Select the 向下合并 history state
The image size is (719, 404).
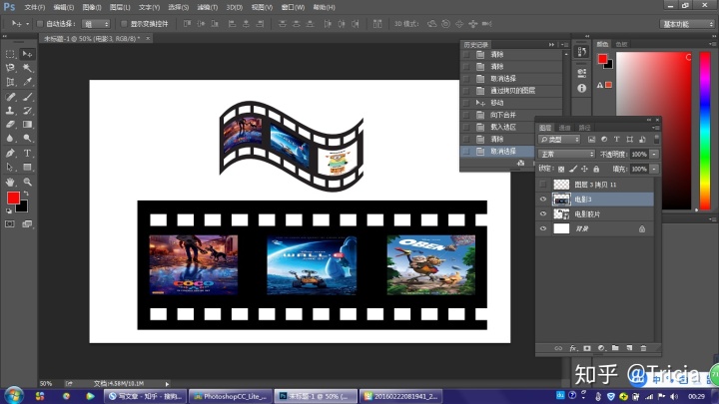click(511, 115)
